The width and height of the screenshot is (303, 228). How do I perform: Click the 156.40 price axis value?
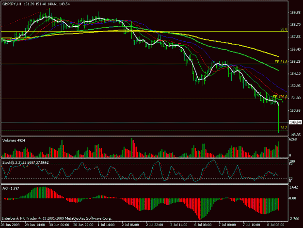point(295,49)
